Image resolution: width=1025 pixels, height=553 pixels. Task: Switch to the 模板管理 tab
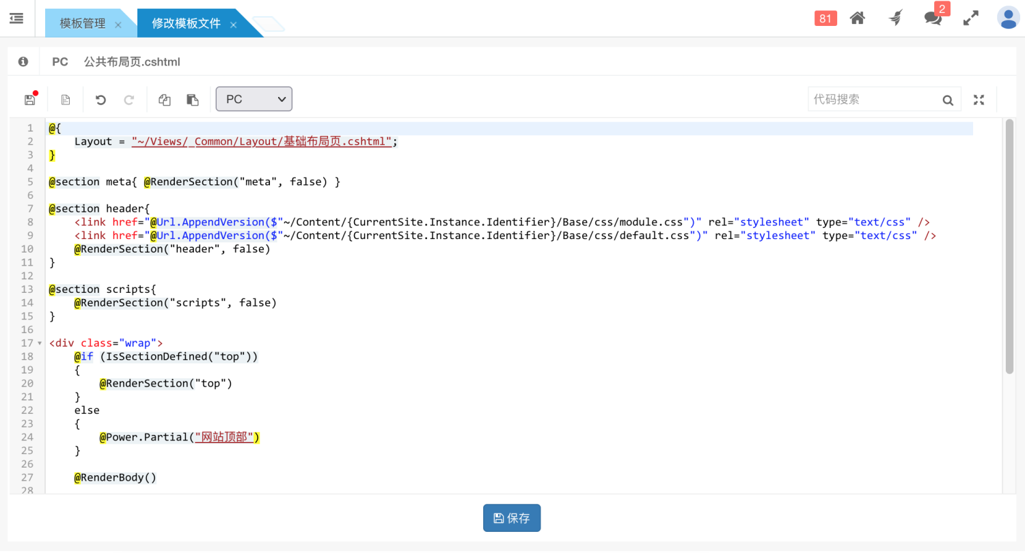(x=83, y=23)
